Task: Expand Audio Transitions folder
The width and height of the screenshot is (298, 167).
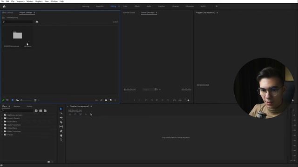Action: 2,125
